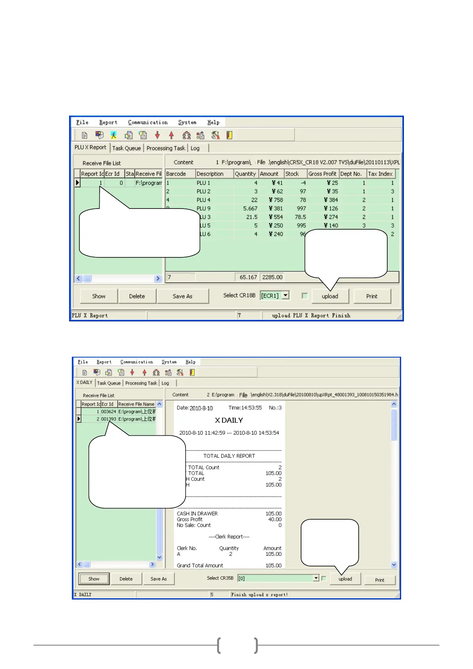
Task: Click blank document icon in PLU X Report toolbar
Action: coord(85,135)
